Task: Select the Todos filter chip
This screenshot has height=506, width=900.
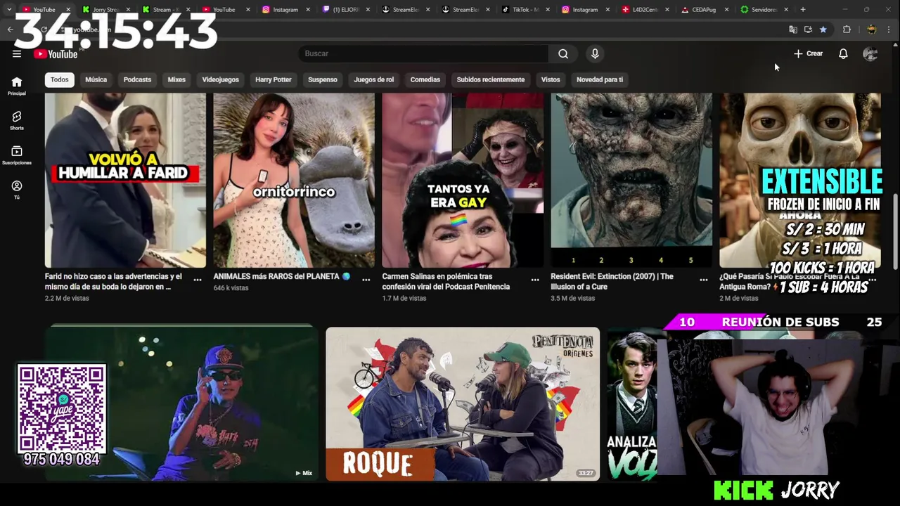Action: 60,79
